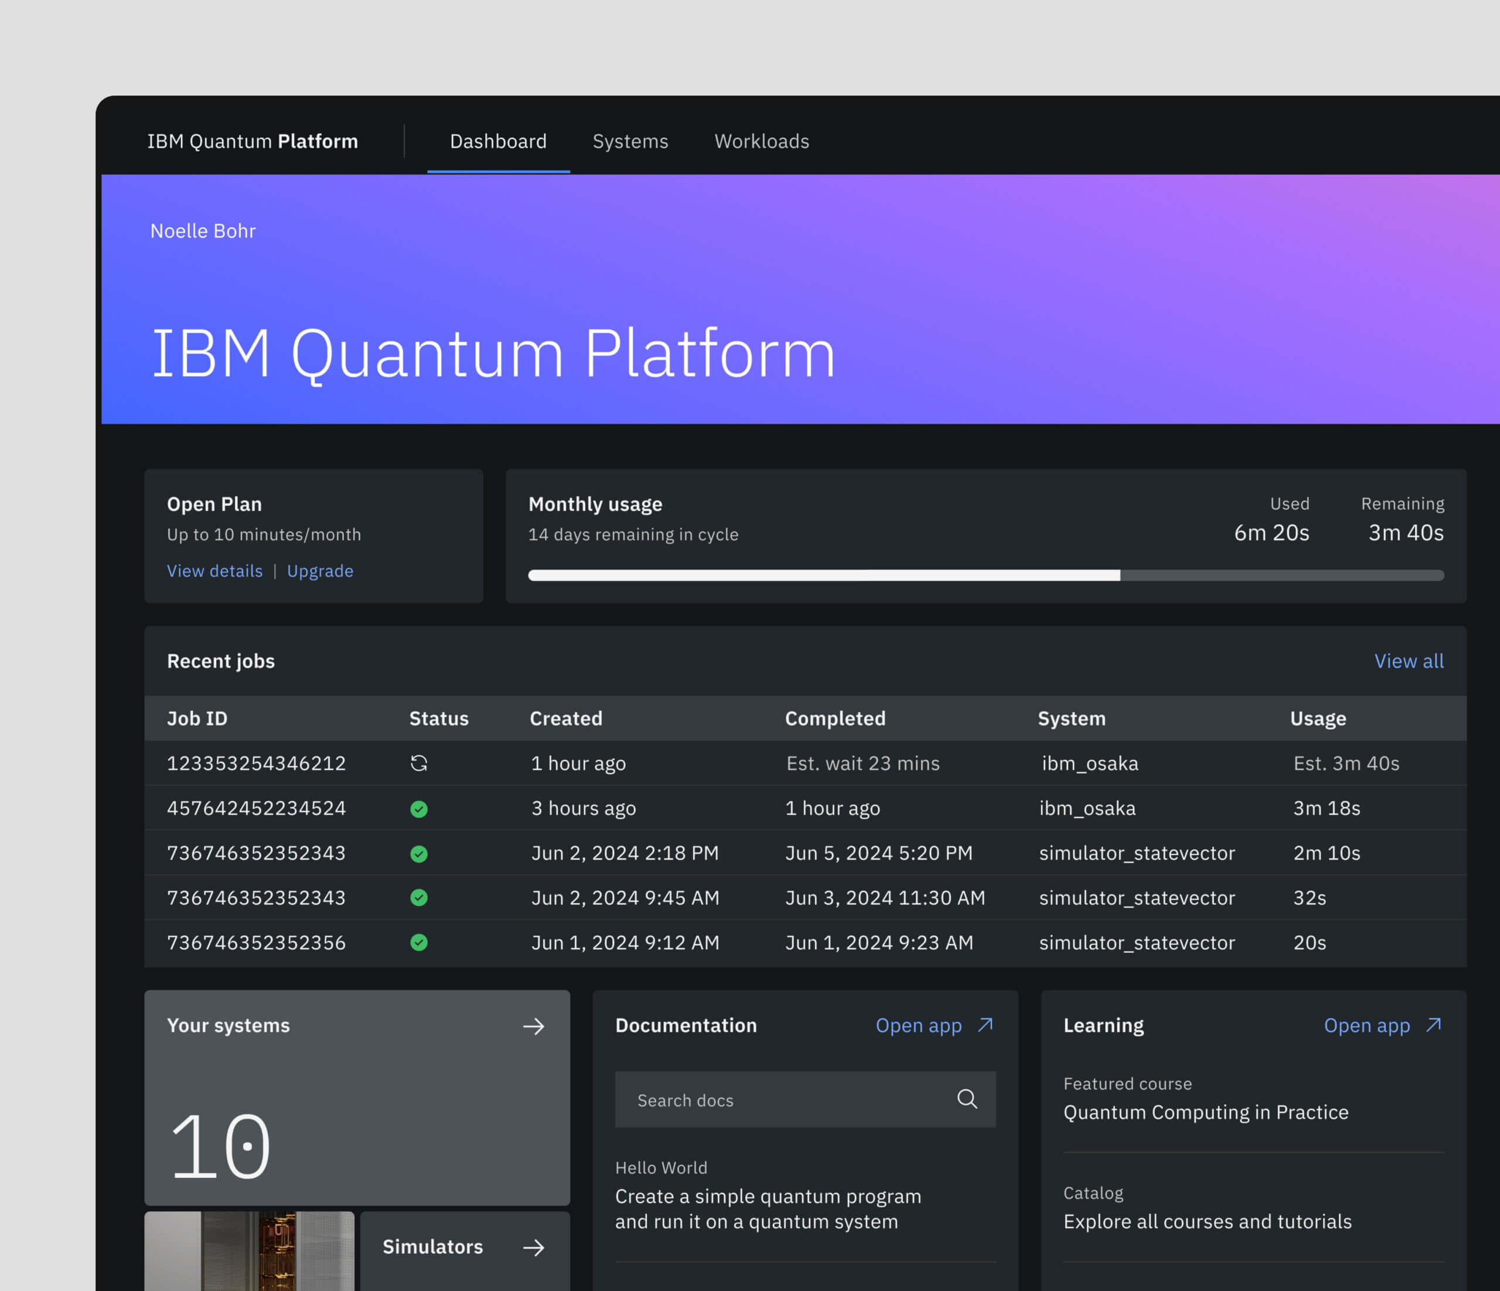Click the Job ID column header
The width and height of the screenshot is (1500, 1291).
tap(197, 718)
